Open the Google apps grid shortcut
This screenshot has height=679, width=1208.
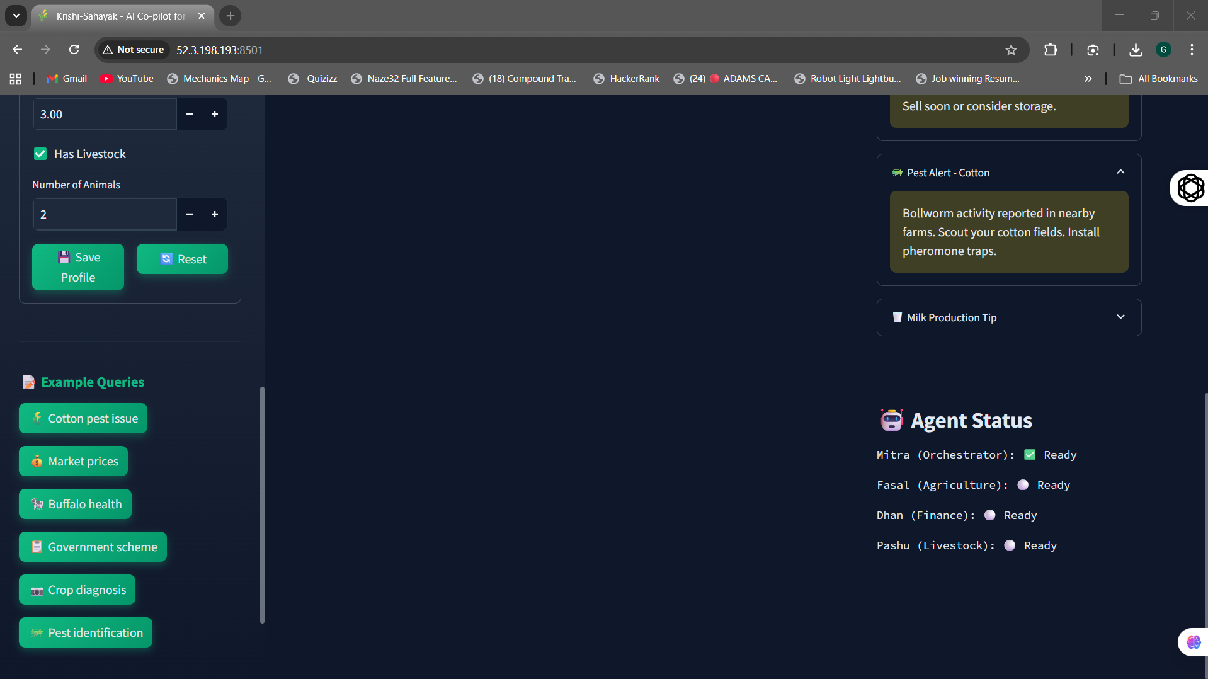pyautogui.click(x=16, y=79)
